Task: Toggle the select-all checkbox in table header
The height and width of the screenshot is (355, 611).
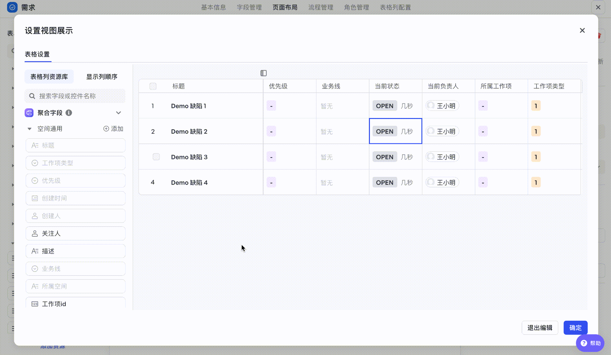Action: (153, 86)
